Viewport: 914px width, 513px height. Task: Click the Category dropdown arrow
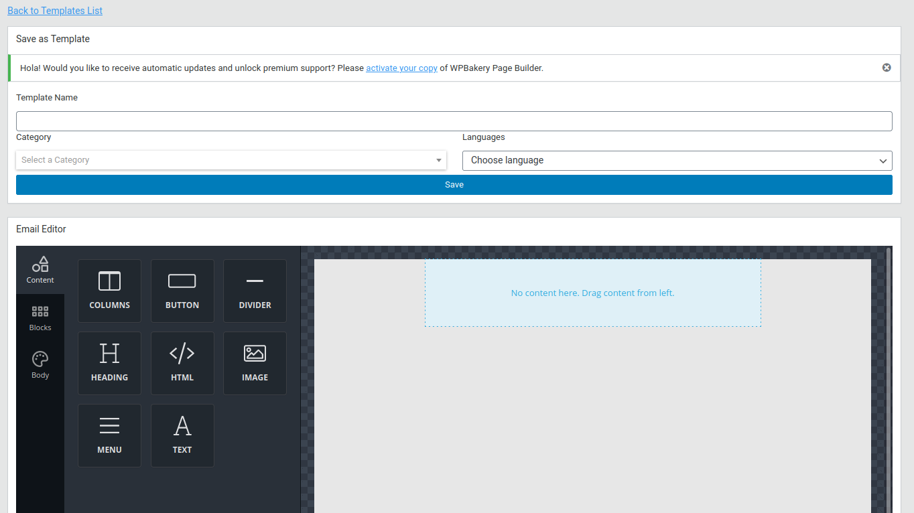[x=439, y=160]
